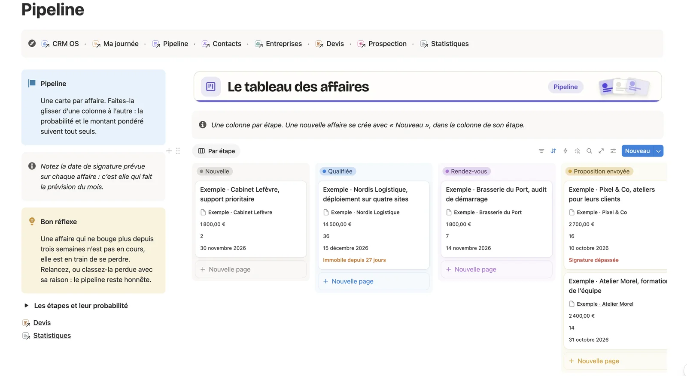Select the info icon before Une colonne par étape
This screenshot has height=376, width=687.
(203, 125)
